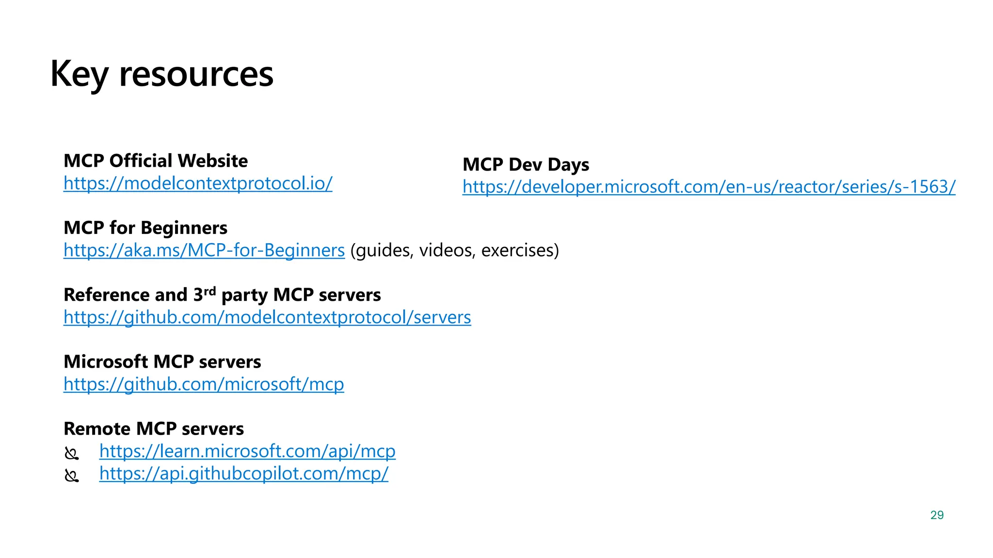The height and width of the screenshot is (558, 993).
Task: Click the 'MCP Official Website' heading
Action: 156,161
